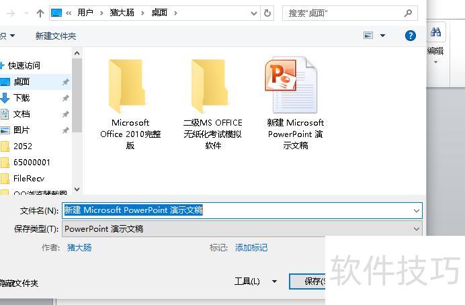Select 桌面 in the address path

159,13
